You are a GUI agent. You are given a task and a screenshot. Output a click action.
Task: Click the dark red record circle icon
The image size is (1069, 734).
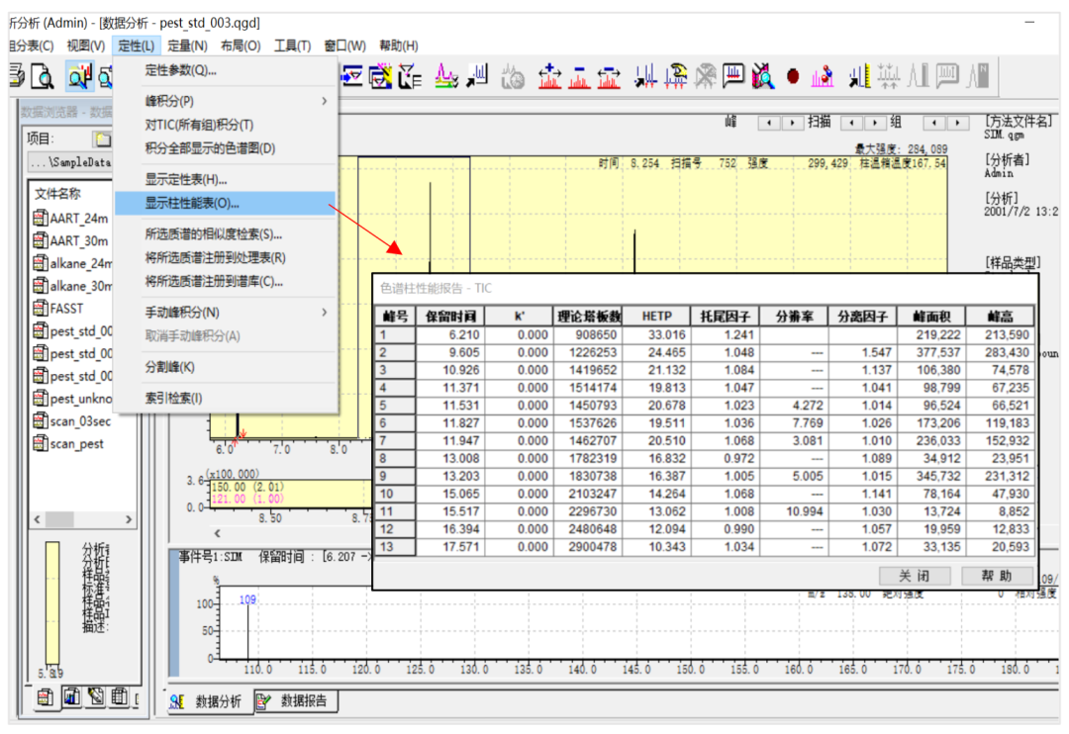point(793,76)
